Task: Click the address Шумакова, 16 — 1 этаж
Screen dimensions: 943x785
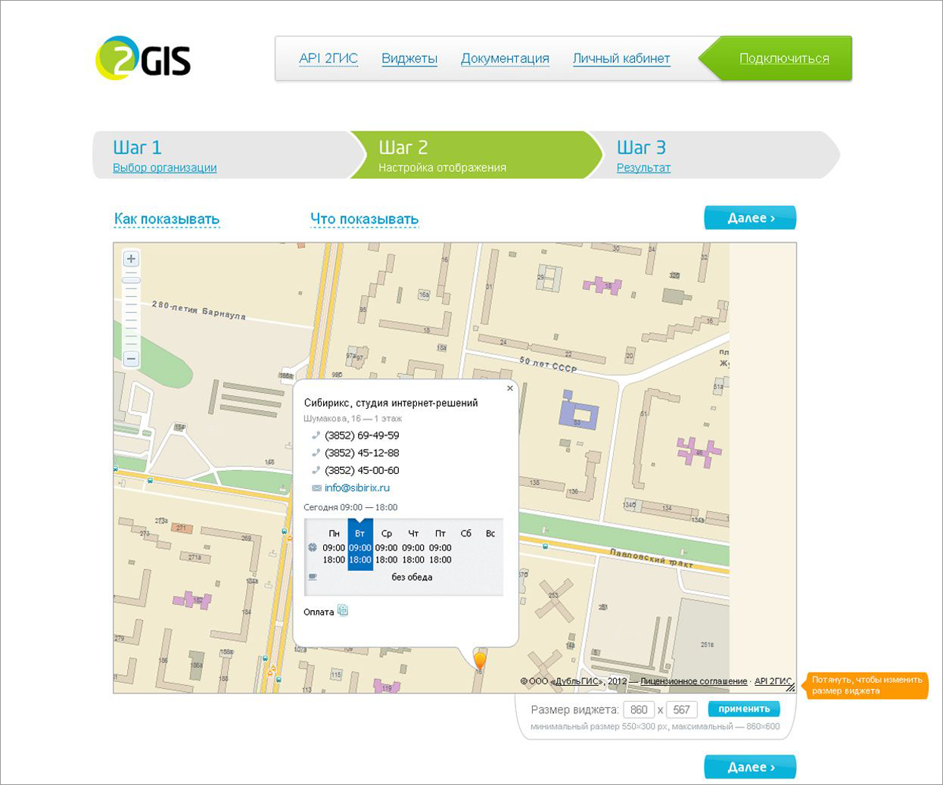Action: pos(353,419)
